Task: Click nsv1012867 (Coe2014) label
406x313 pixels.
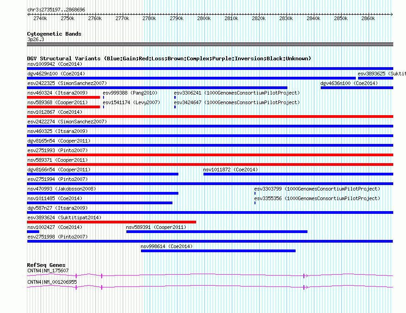Action: (x=55, y=112)
